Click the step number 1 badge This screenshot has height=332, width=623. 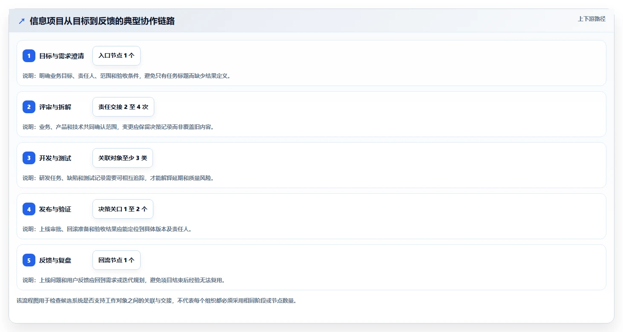pos(29,56)
